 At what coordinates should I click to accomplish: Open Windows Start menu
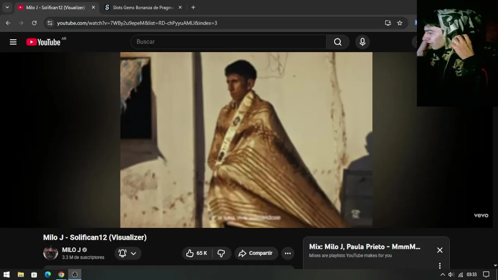pyautogui.click(x=7, y=275)
